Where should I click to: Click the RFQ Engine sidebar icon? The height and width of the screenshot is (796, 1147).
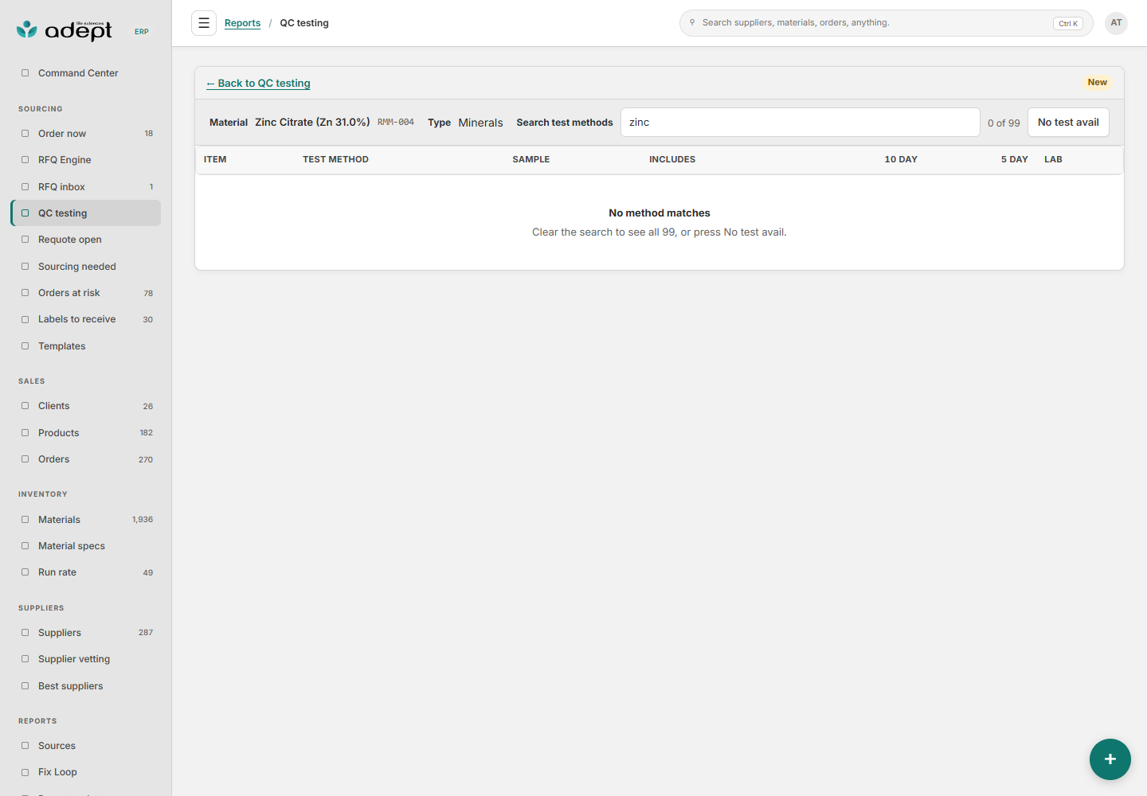[x=25, y=160]
